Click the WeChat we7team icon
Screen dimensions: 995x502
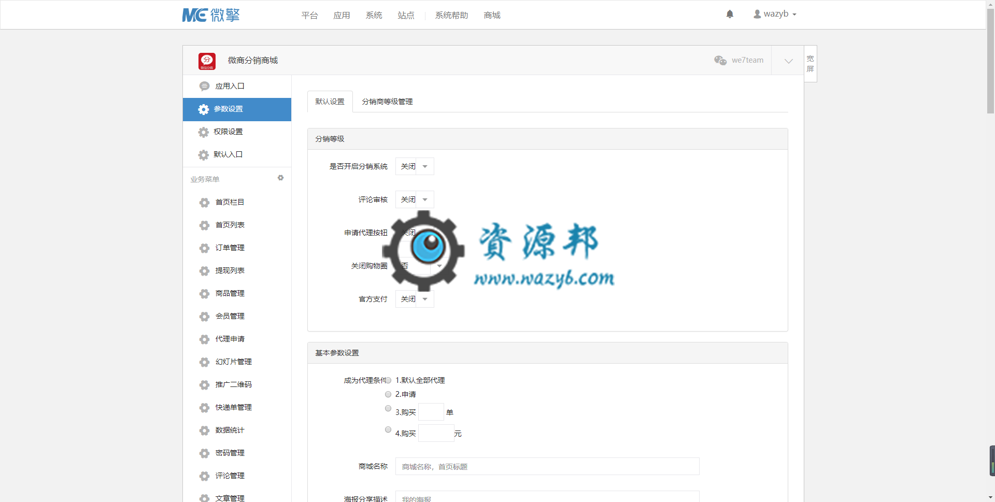tap(720, 61)
